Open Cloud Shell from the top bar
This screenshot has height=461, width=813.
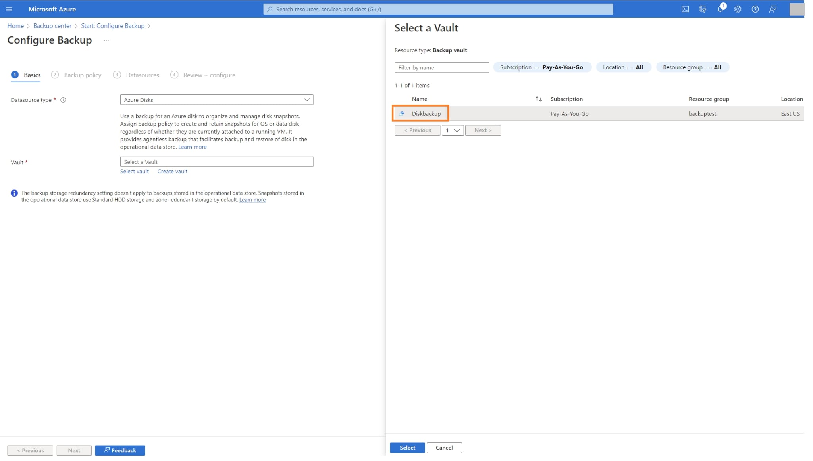tap(685, 9)
